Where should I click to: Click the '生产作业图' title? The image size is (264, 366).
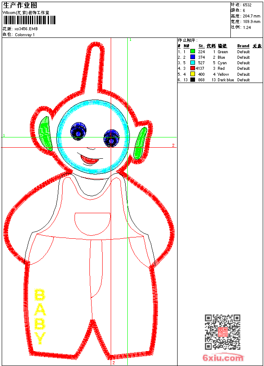[x=20, y=5]
